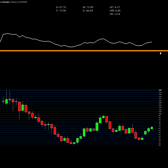Viewport: 168px width, 168px height.
Task: Click the 74 price axis label
Action: (160, 126)
